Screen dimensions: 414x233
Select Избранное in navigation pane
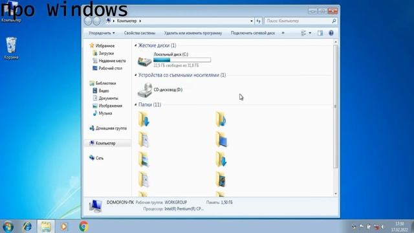(x=102, y=46)
